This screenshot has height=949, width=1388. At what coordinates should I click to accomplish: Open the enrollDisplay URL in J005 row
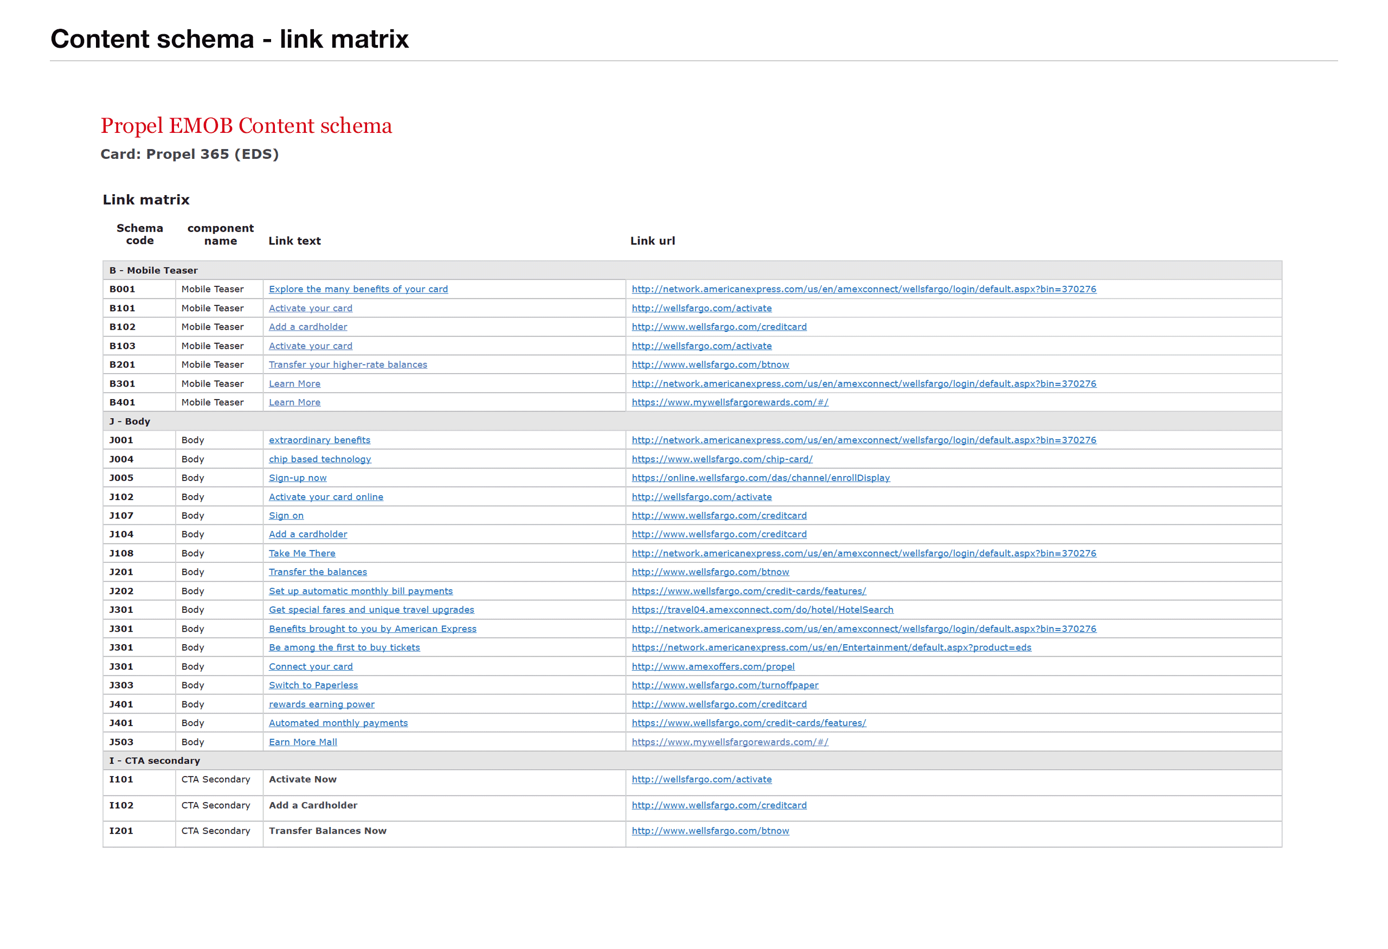[x=760, y=478]
